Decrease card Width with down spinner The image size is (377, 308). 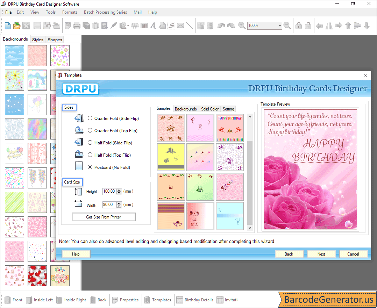point(119,206)
